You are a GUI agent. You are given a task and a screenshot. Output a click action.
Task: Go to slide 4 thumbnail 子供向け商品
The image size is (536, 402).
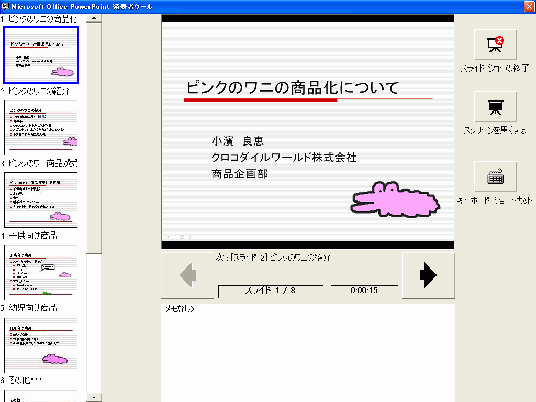tap(41, 272)
